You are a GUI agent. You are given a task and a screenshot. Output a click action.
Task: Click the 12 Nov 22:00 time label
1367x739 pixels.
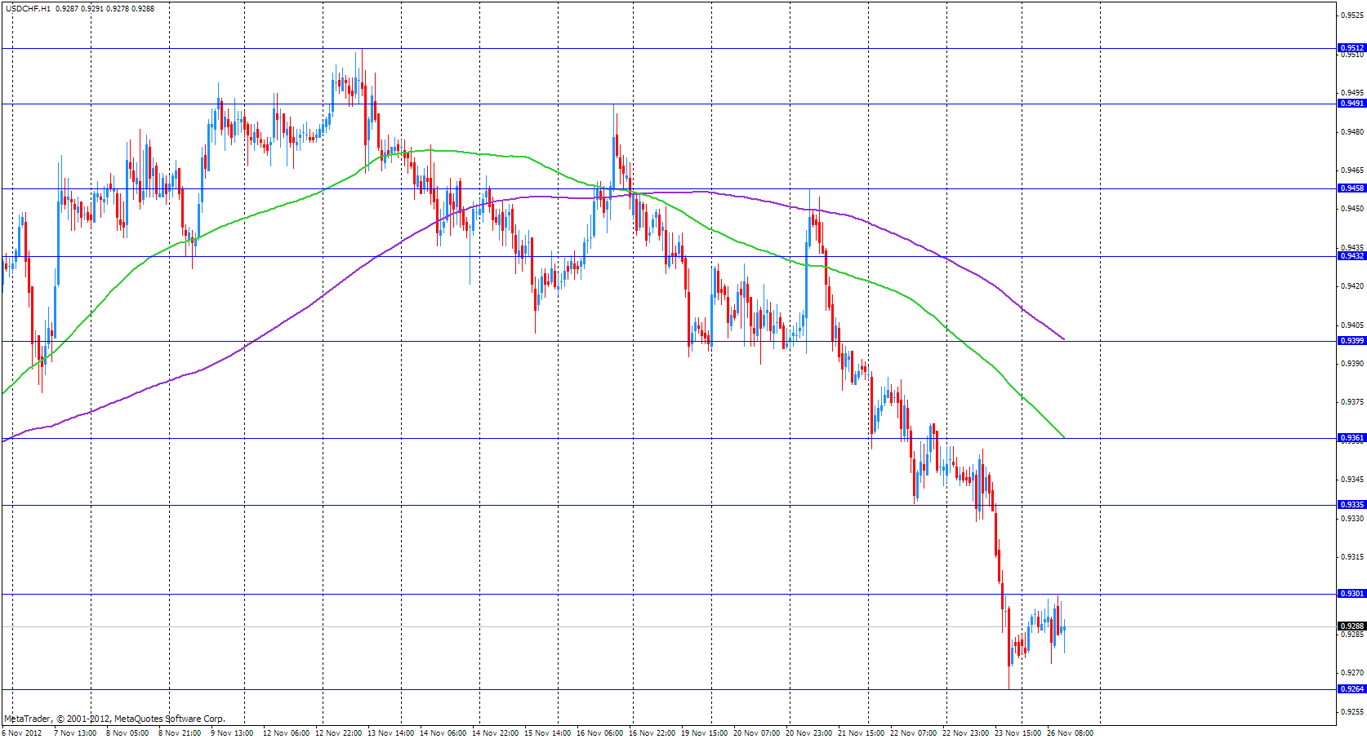click(x=339, y=733)
